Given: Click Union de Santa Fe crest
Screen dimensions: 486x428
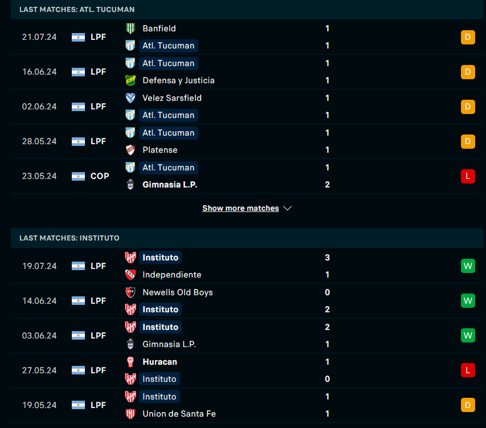Looking at the screenshot, I should click(x=130, y=414).
